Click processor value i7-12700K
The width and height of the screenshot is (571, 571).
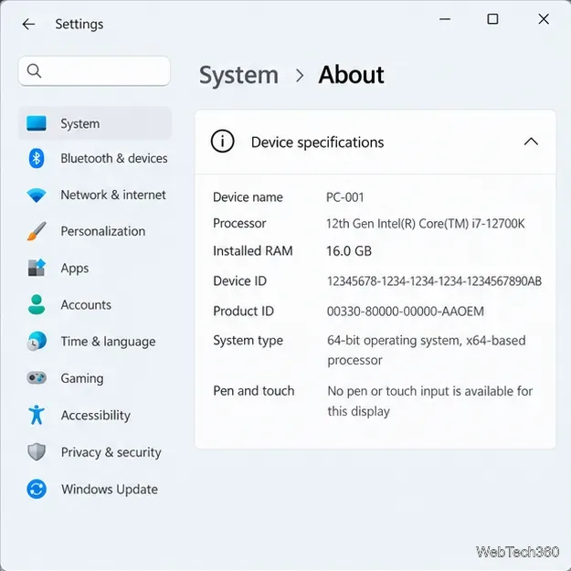(x=426, y=223)
